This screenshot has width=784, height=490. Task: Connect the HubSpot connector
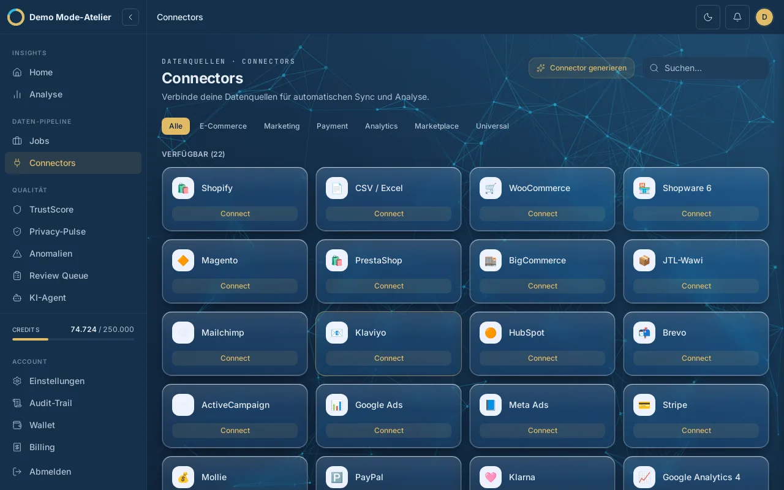pos(542,358)
